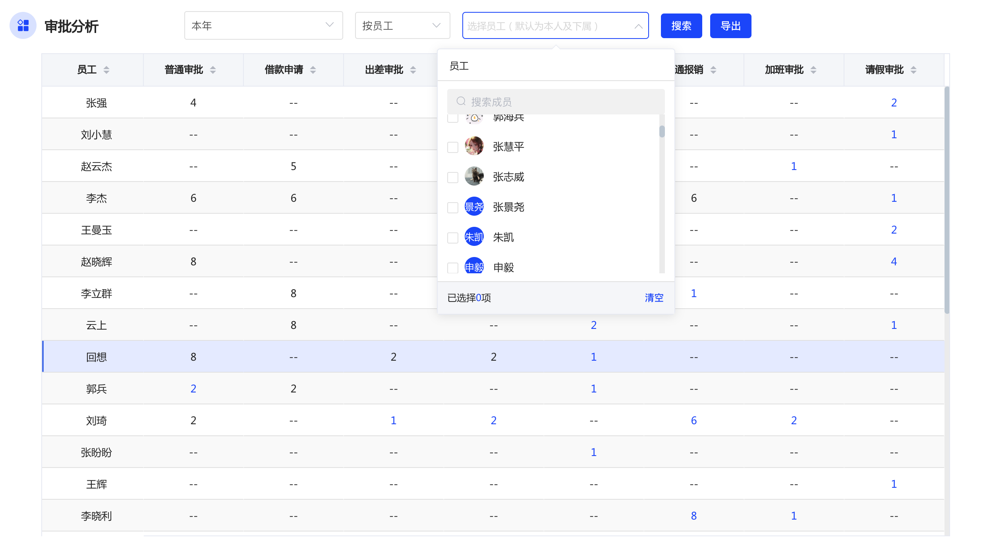Click 张慧平's avatar image

[x=474, y=147]
